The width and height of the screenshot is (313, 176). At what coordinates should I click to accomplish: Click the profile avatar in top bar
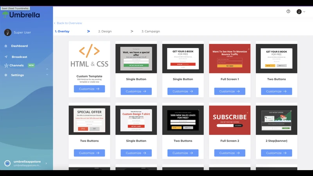(299, 12)
